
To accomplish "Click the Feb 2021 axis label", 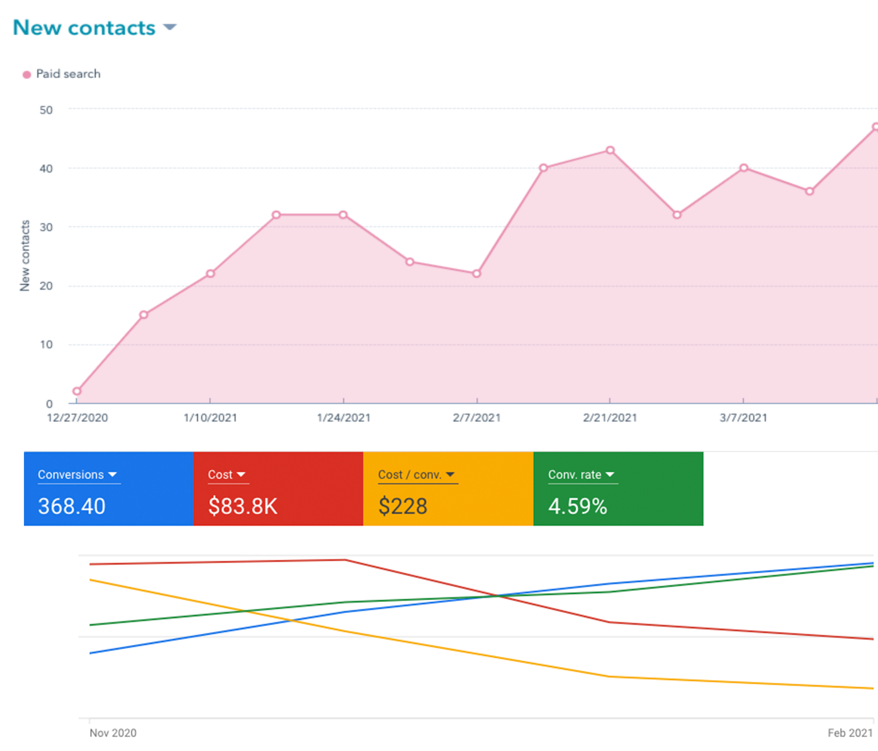I will pos(850,733).
